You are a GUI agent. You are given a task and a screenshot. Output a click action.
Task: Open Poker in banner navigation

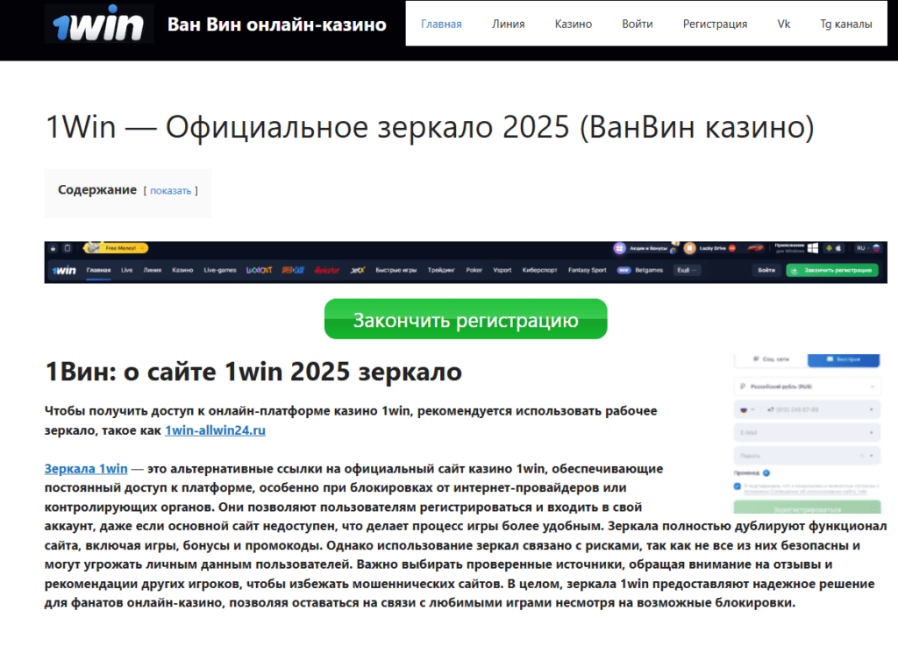(x=474, y=270)
